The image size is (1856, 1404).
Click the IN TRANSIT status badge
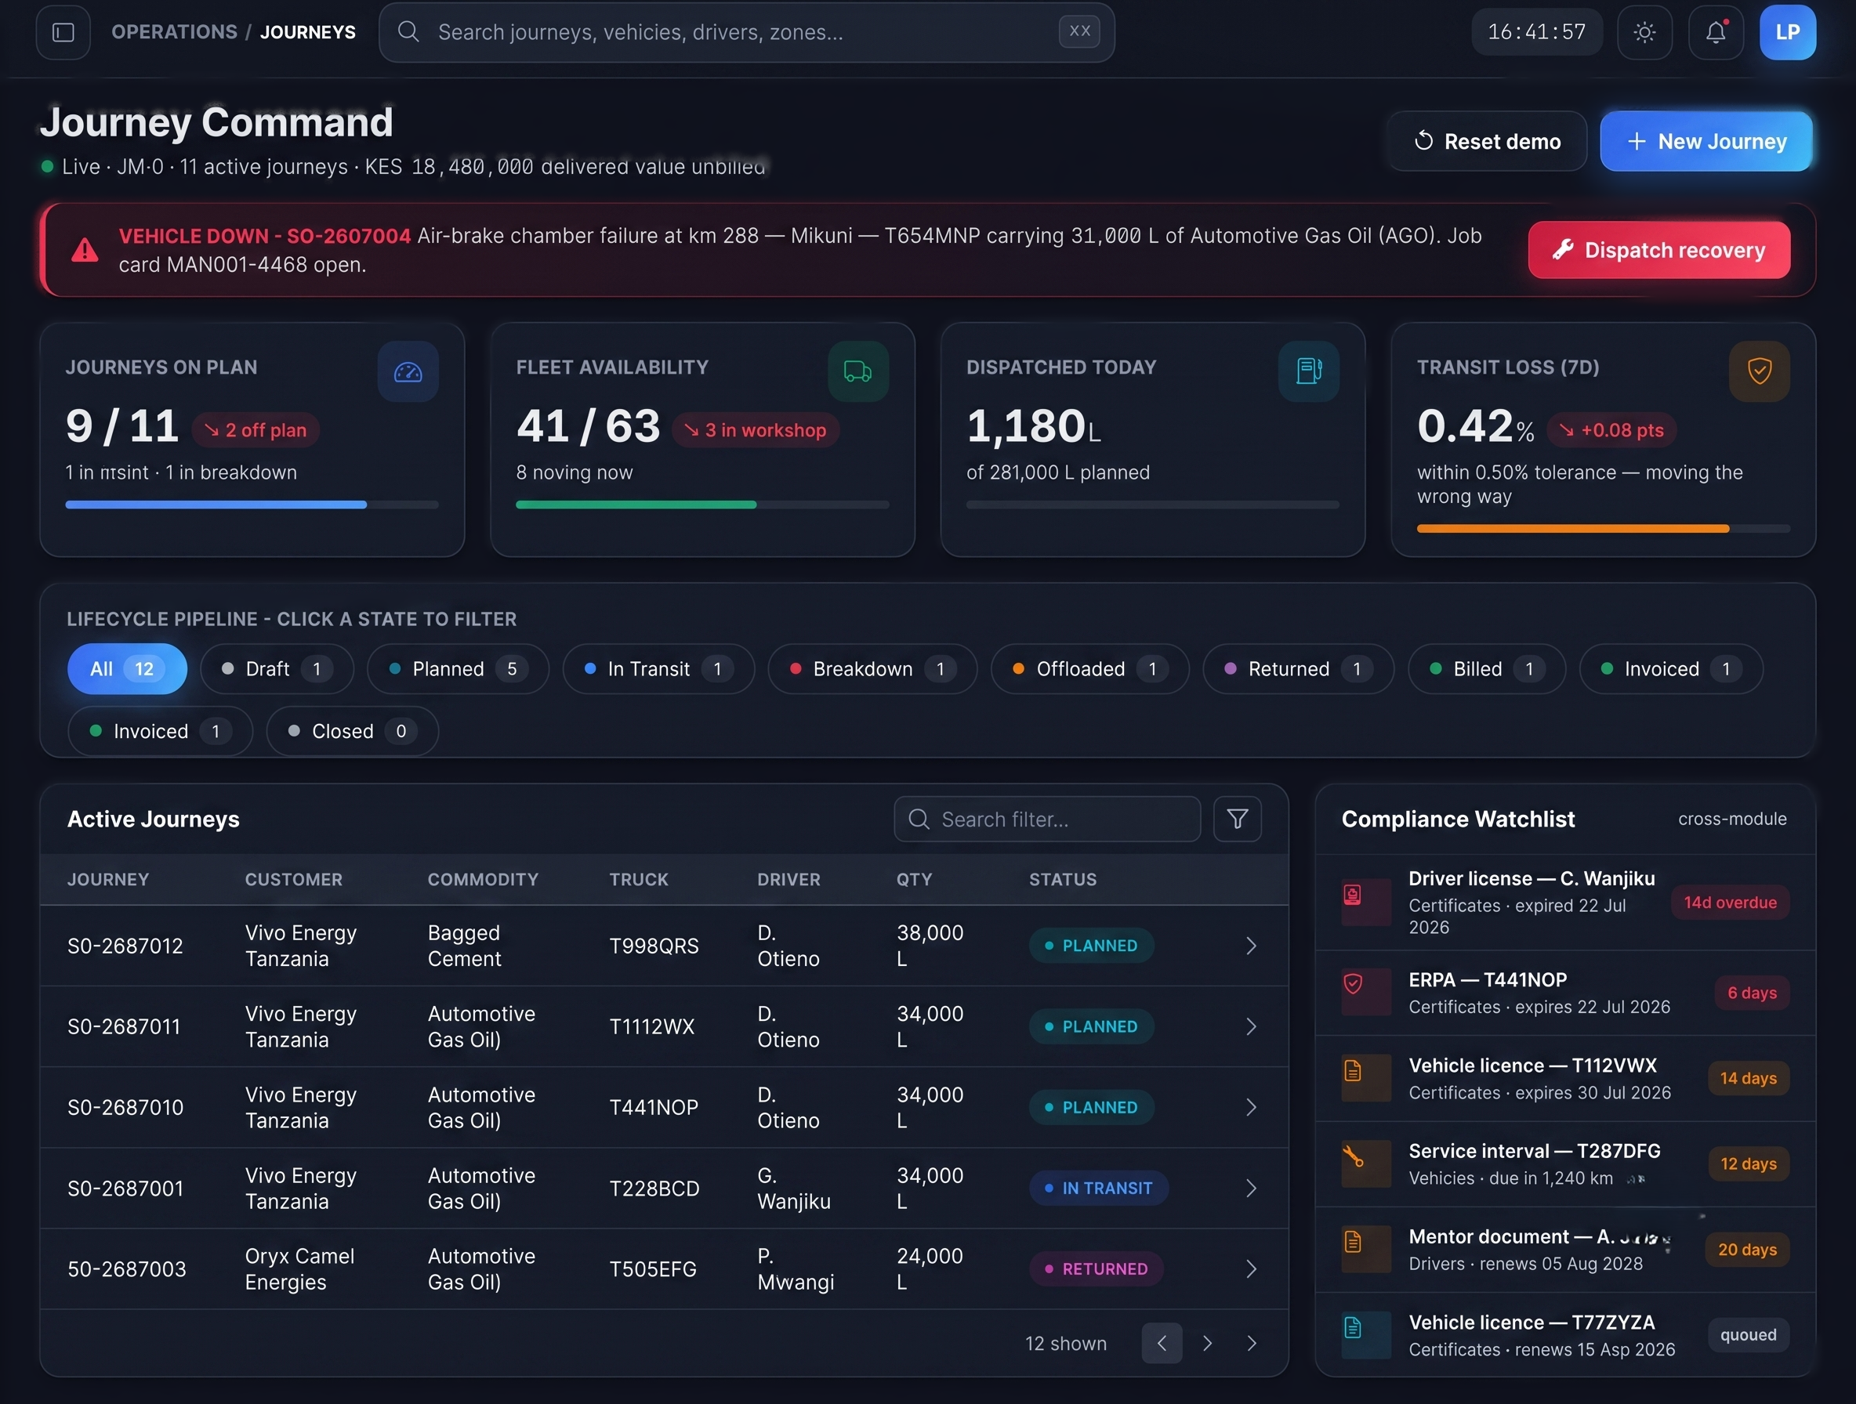(x=1098, y=1189)
